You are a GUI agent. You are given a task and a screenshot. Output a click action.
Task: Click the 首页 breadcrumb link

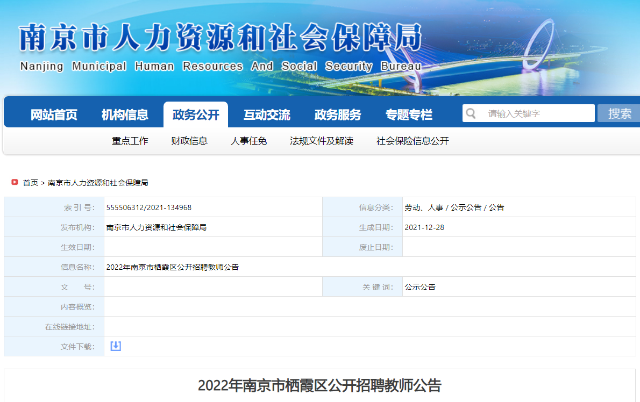point(30,183)
